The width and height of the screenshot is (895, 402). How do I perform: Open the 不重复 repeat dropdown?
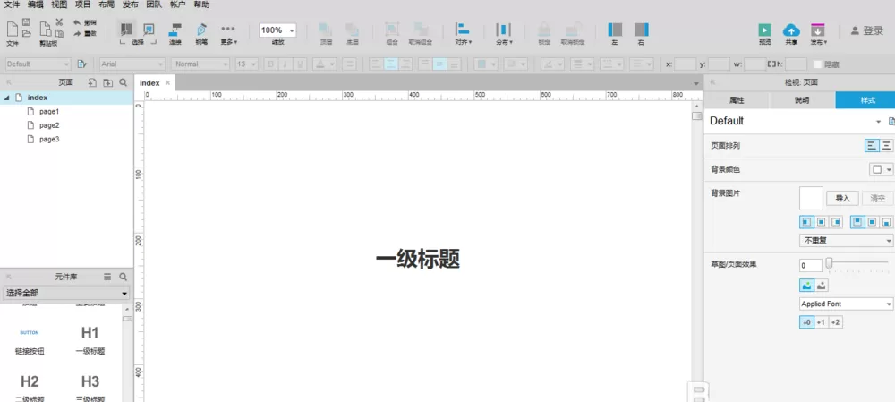tap(846, 241)
